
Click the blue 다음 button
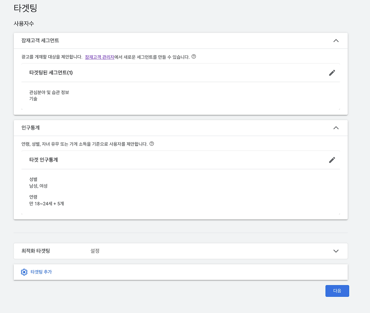(337, 291)
